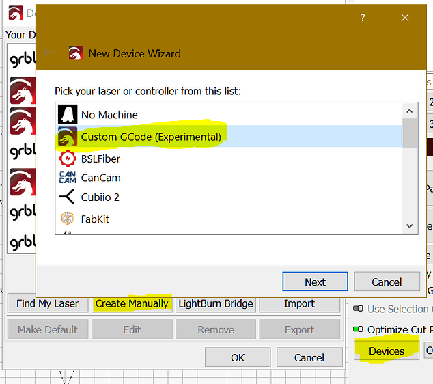Open LightBurn Bridge setup
Viewport: 433px width, 384px height.
coord(216,303)
